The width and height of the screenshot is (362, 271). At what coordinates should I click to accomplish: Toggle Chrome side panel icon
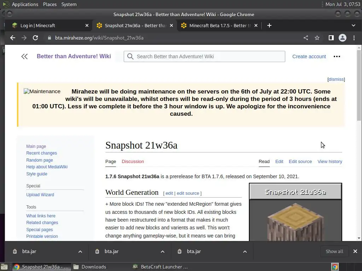[331, 38]
